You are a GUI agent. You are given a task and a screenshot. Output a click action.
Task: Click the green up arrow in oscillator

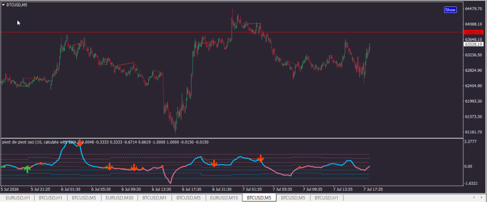click(x=28, y=169)
